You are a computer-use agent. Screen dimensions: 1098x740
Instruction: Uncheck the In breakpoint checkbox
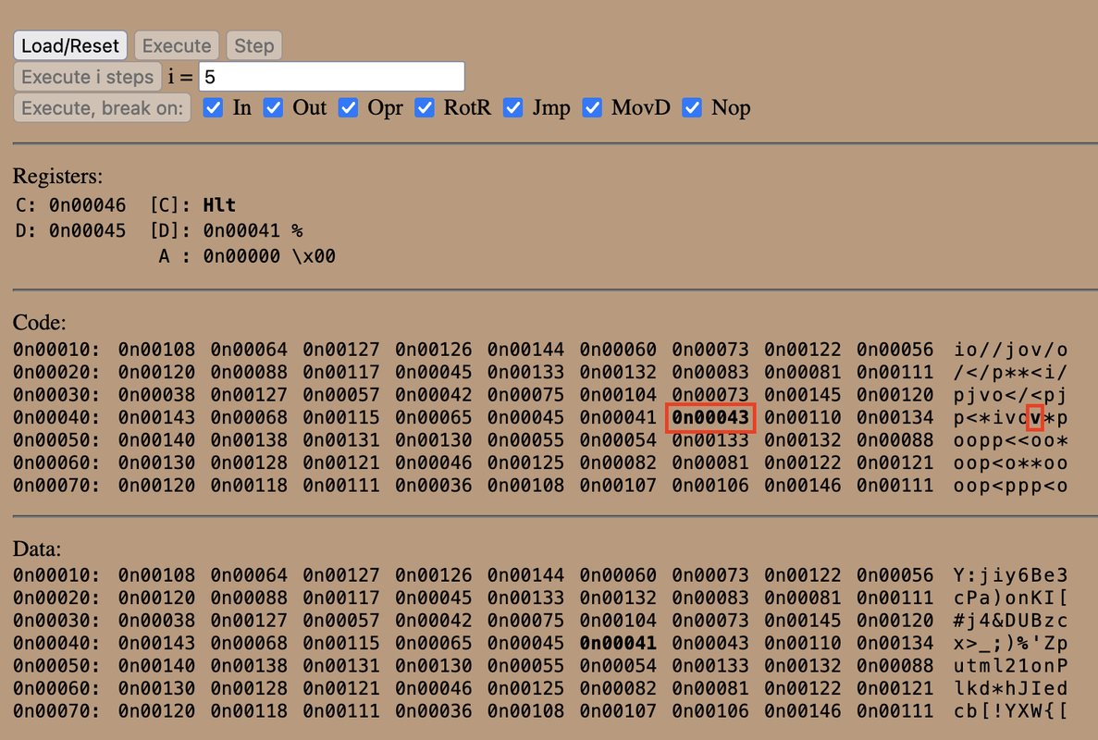213,108
